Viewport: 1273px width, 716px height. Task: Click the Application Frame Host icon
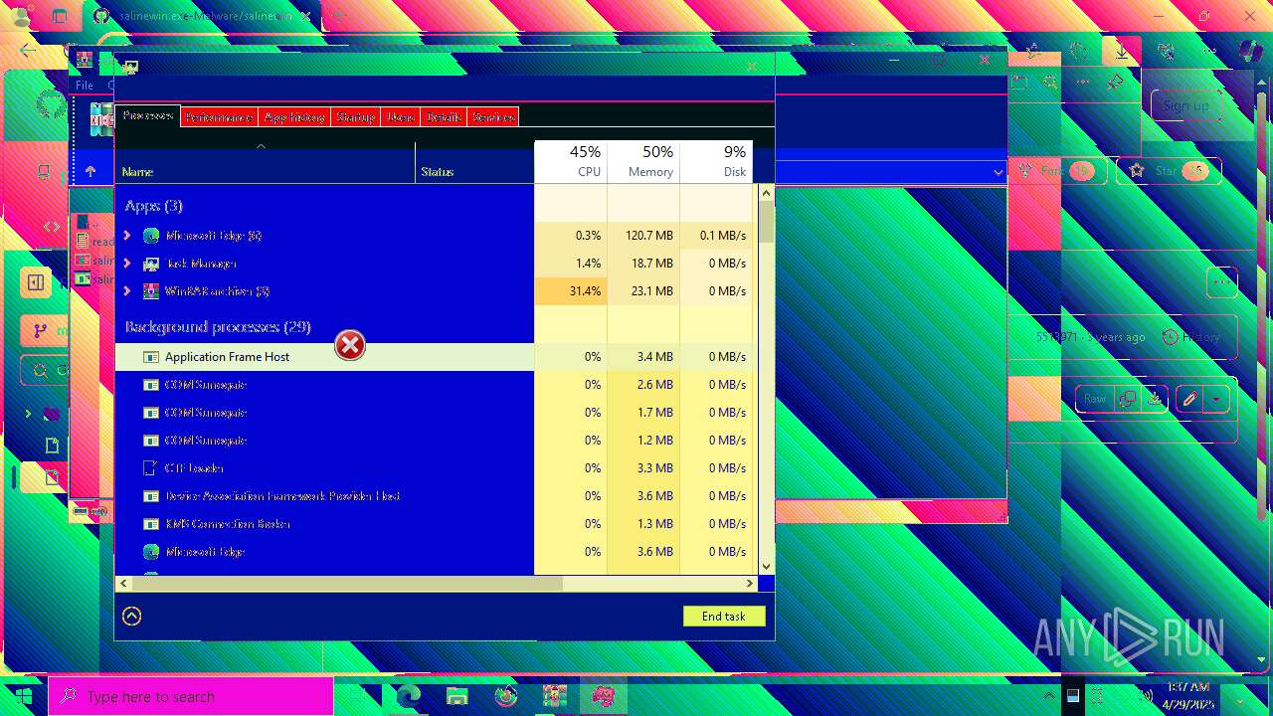[151, 357]
